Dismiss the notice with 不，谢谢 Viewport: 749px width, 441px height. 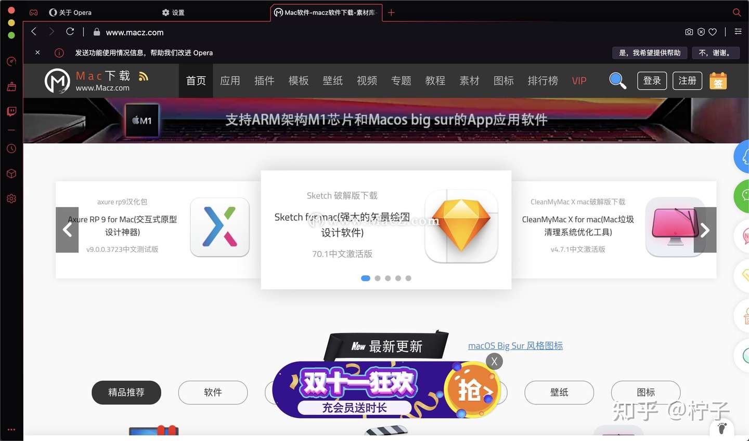tap(716, 53)
